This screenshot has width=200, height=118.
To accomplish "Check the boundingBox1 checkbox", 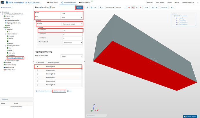I will point(37,70).
